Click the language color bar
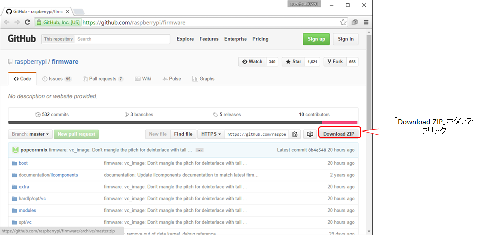490x235 pixels. click(x=183, y=122)
